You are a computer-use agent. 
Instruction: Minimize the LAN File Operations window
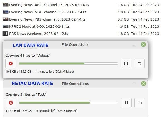tap(134, 45)
